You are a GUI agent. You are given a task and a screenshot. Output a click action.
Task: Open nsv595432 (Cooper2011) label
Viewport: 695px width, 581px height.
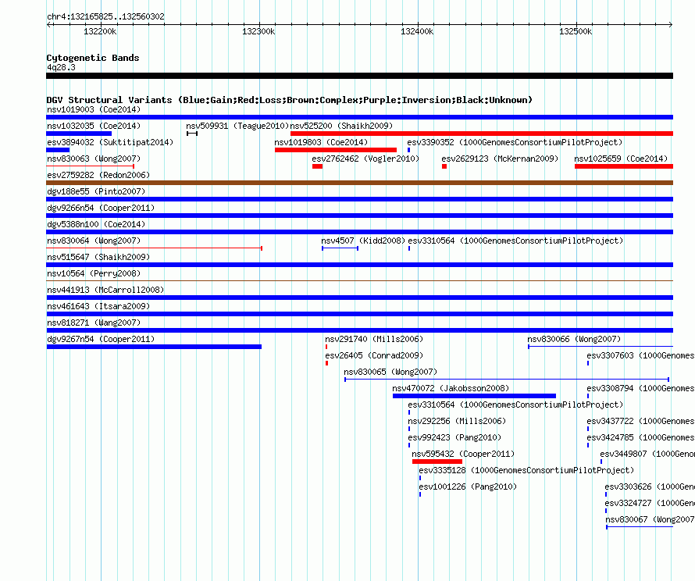(x=463, y=454)
